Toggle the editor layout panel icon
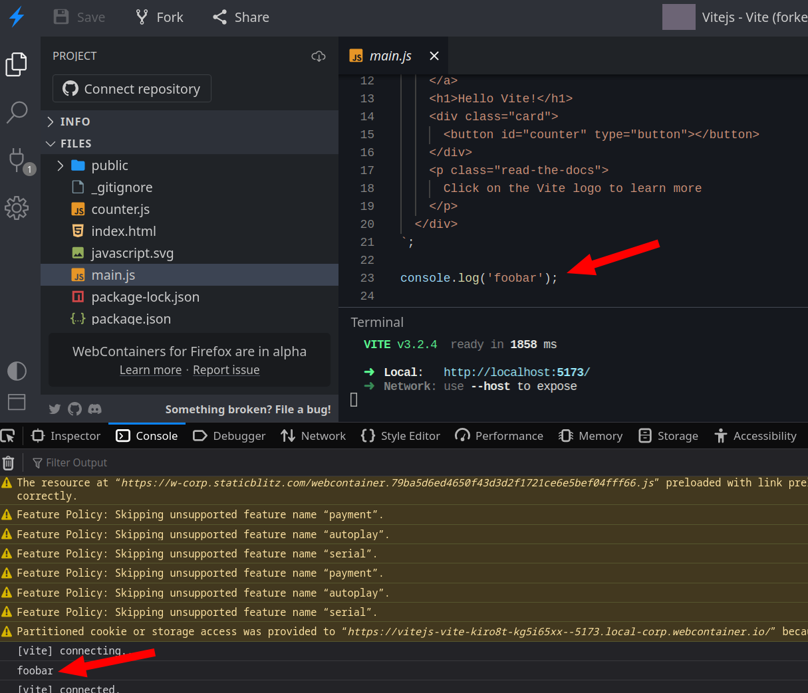This screenshot has height=693, width=808. [17, 401]
